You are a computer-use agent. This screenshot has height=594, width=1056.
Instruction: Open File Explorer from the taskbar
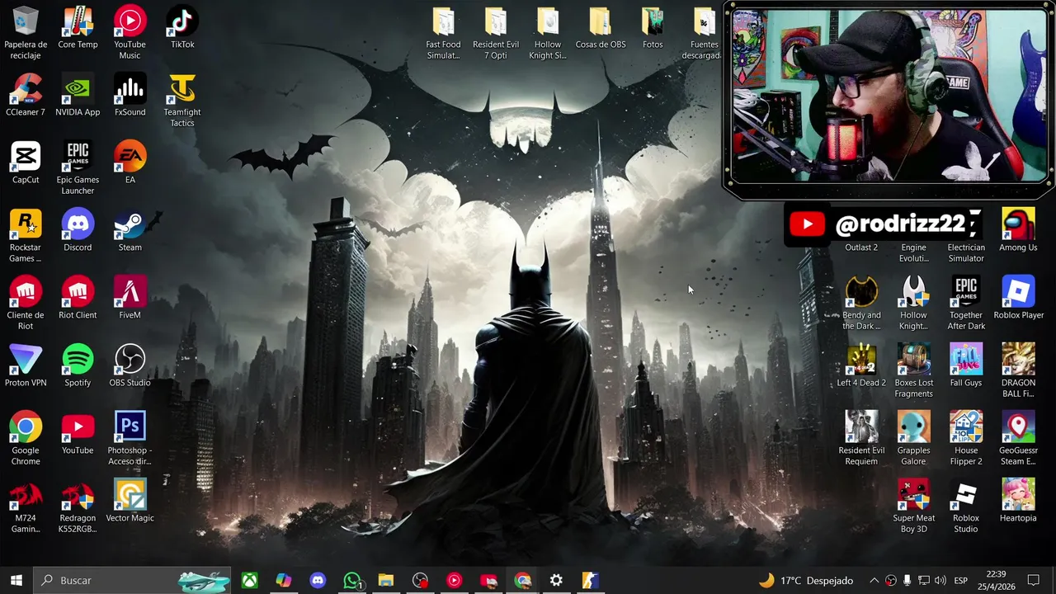(x=386, y=580)
